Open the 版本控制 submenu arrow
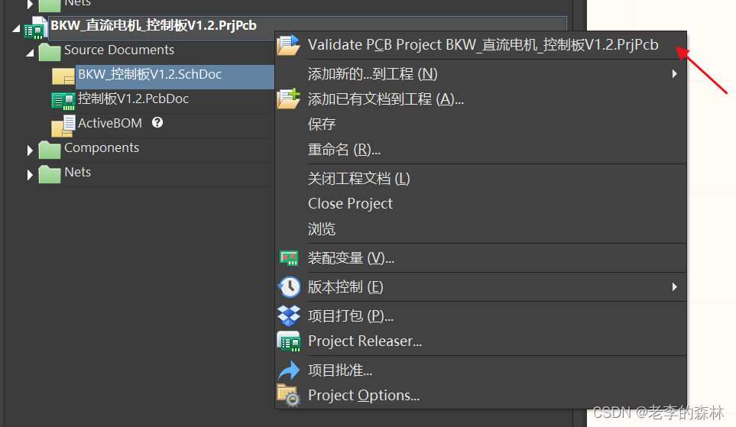The height and width of the screenshot is (427, 736). pyautogui.click(x=674, y=287)
